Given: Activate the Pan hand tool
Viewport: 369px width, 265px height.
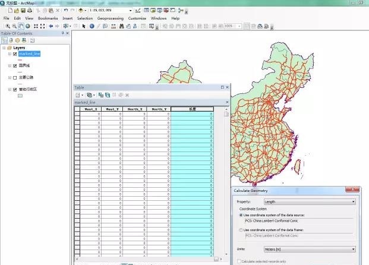Looking at the screenshot, I should point(21,26).
